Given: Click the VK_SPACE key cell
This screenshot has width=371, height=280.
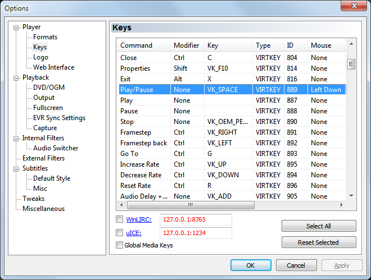Looking at the screenshot, I should pos(228,89).
